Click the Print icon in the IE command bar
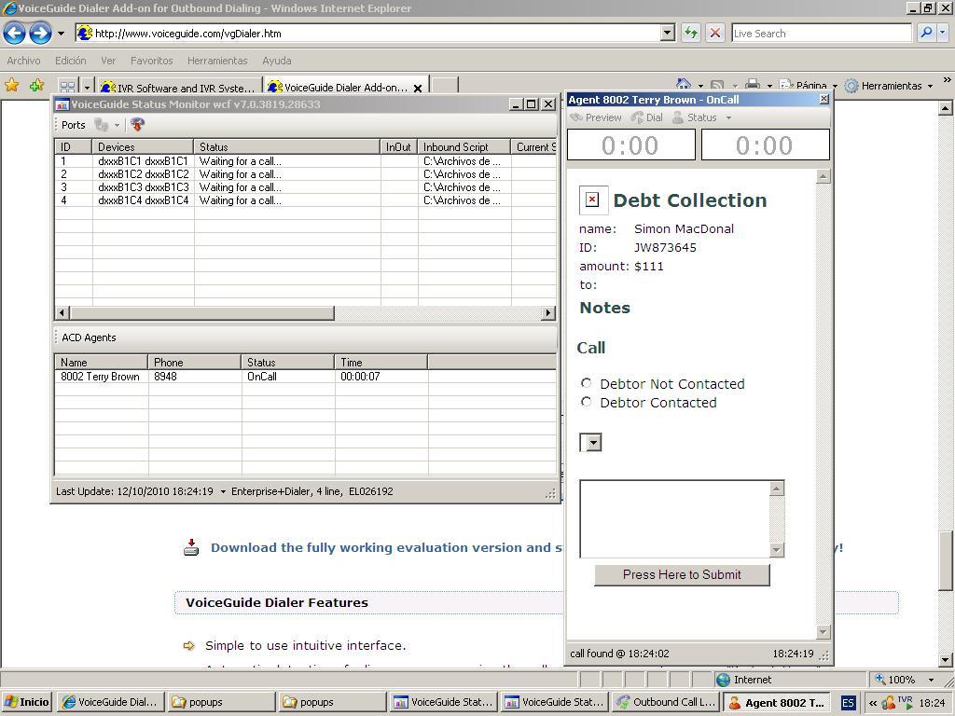Image resolution: width=955 pixels, height=716 pixels. pos(753,85)
